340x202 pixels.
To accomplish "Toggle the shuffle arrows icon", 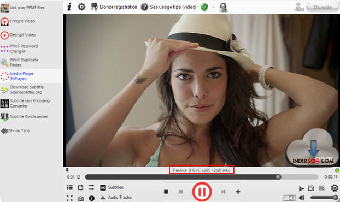I will 91,187.
